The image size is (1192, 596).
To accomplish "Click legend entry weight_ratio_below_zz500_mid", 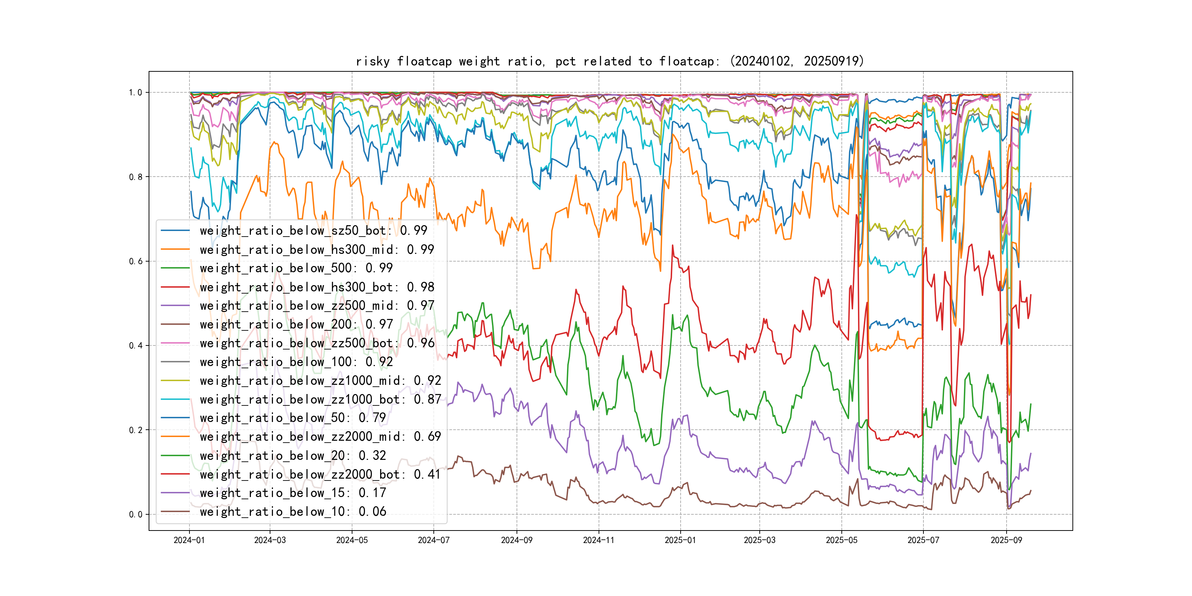I will [x=316, y=305].
